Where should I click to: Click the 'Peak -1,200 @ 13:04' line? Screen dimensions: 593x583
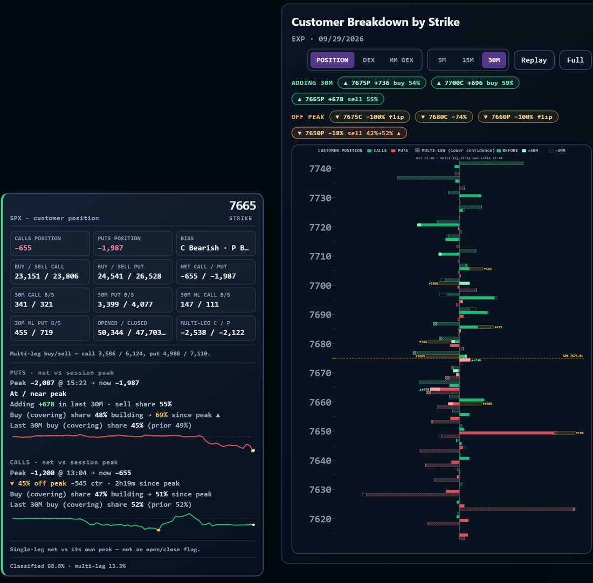70,473
